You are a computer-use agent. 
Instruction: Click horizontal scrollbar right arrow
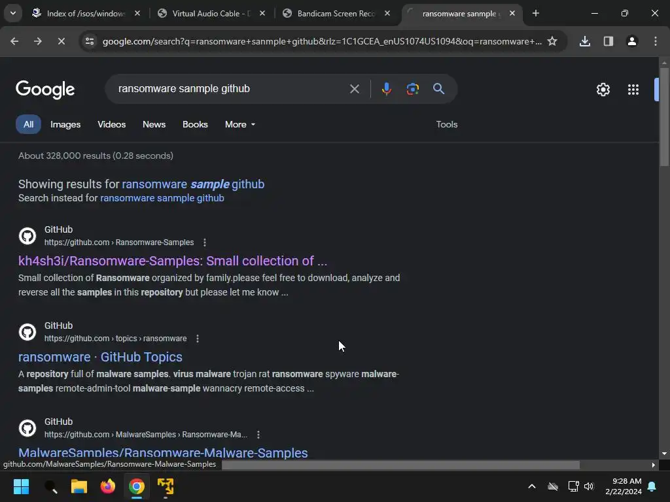point(654,465)
